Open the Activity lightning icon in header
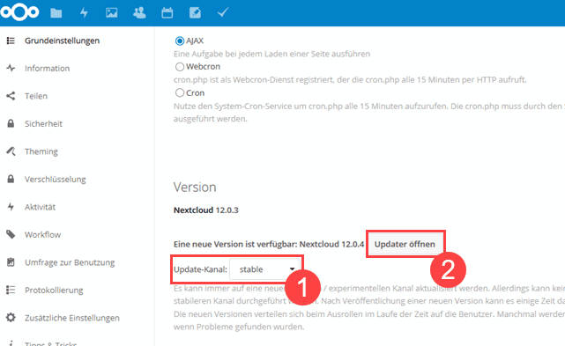 [x=84, y=13]
